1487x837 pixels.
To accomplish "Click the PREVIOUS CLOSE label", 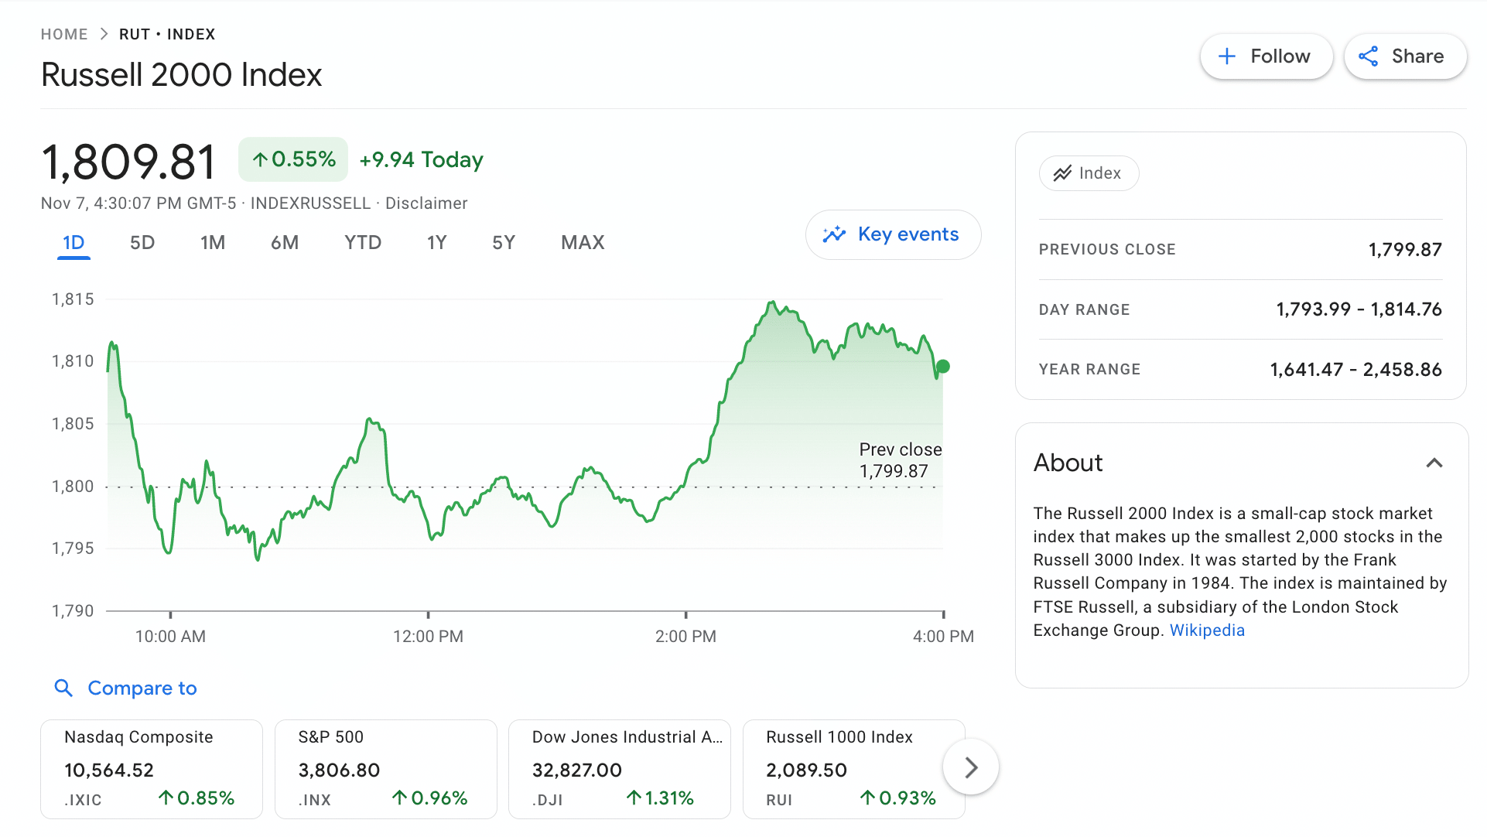I will pyautogui.click(x=1107, y=250).
